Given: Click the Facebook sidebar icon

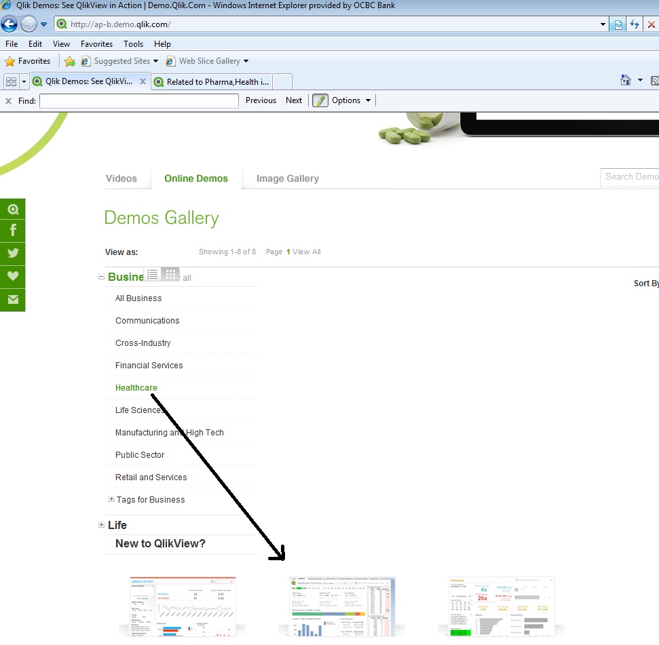Looking at the screenshot, I should click(13, 230).
